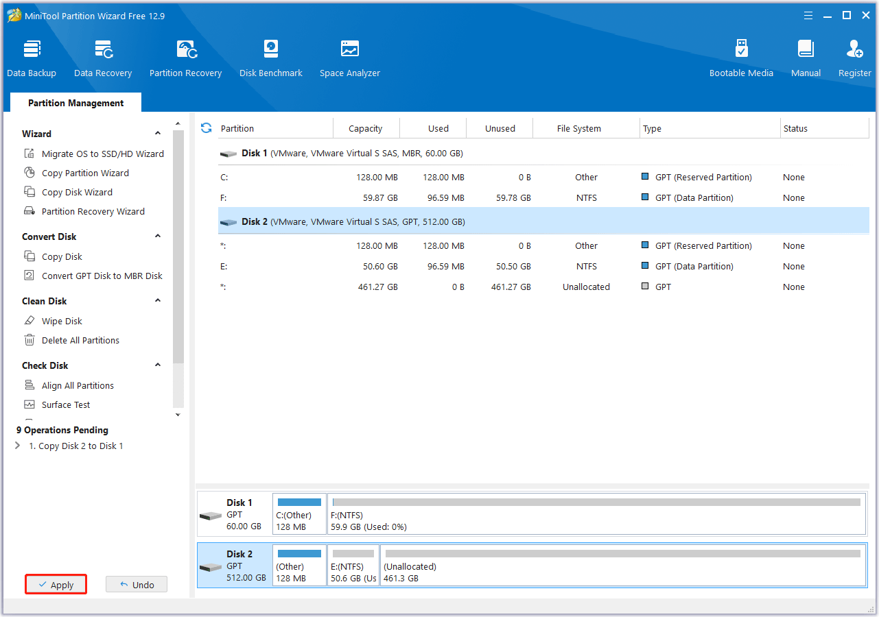This screenshot has width=879, height=617.
Task: Start Partition Recovery
Action: point(185,56)
